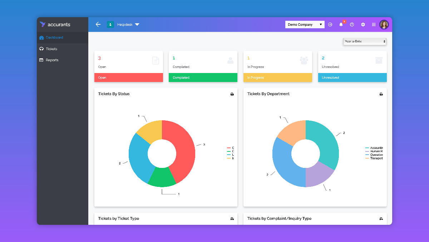Print the Tickets By Department chart
The height and width of the screenshot is (242, 429).
coord(381,94)
